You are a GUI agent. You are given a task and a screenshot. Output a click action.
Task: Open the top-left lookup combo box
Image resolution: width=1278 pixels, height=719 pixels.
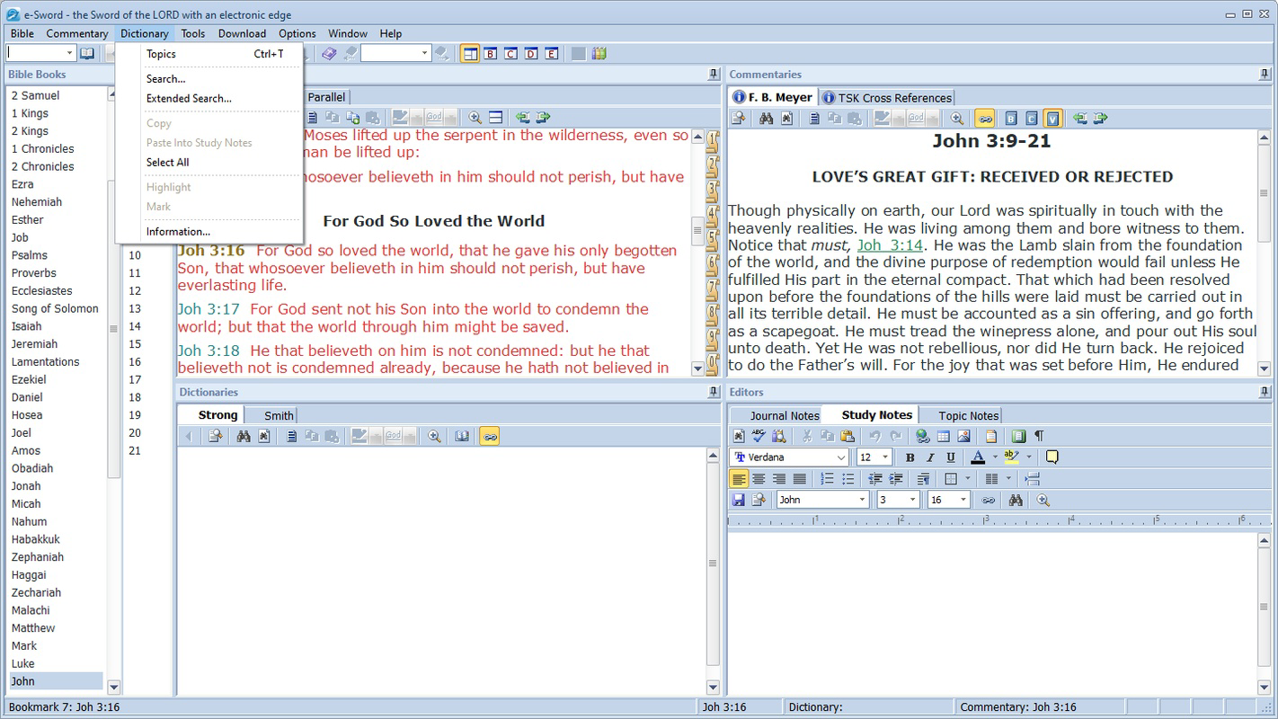(x=40, y=54)
